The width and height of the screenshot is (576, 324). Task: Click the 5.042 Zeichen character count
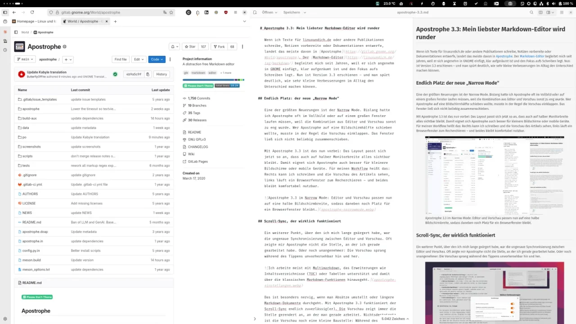click(x=394, y=319)
